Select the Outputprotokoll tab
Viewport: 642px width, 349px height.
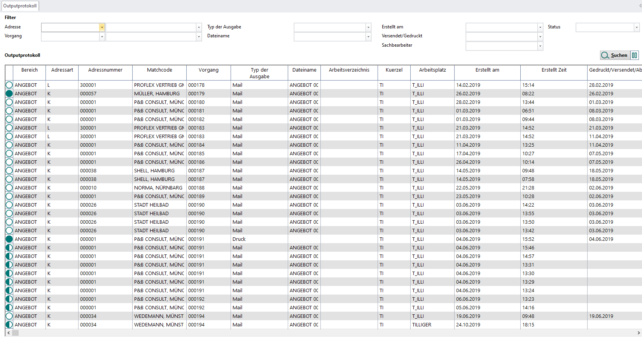click(20, 6)
